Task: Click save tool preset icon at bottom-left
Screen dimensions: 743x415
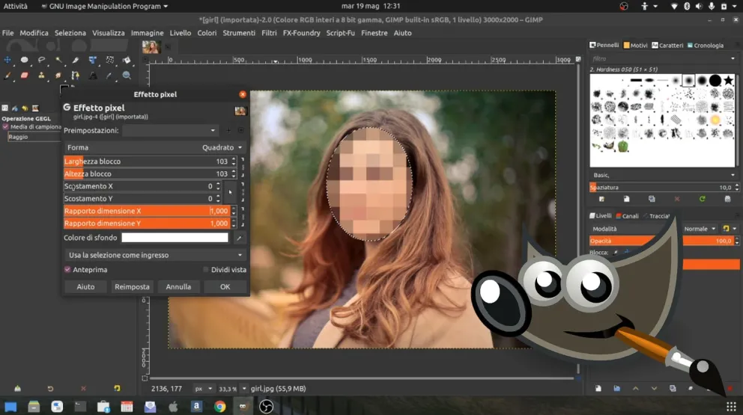Action: 17,389
